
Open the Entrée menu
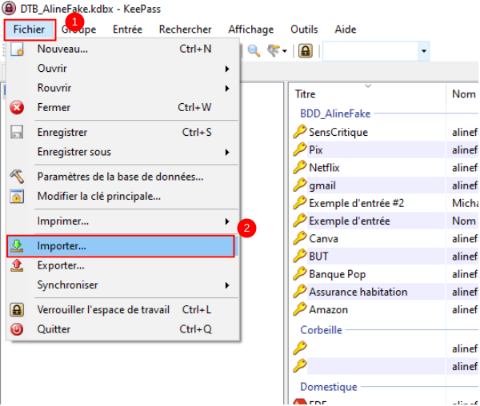pyautogui.click(x=127, y=30)
